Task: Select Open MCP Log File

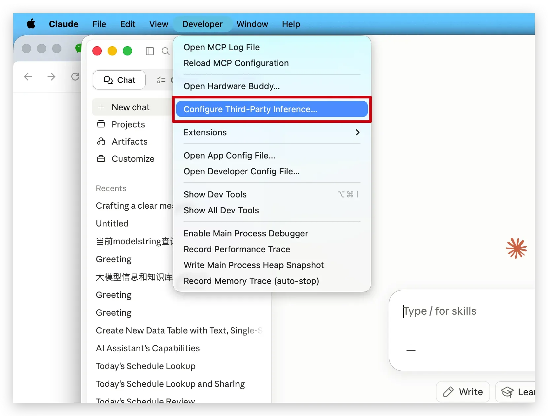Action: point(272,47)
